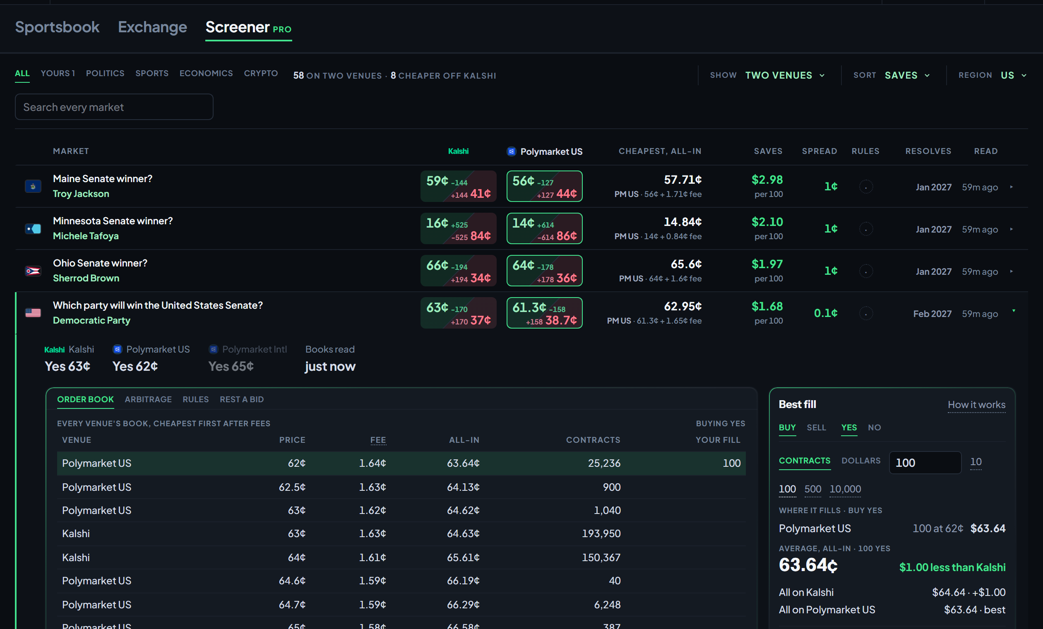Click the Search every market field

114,107
